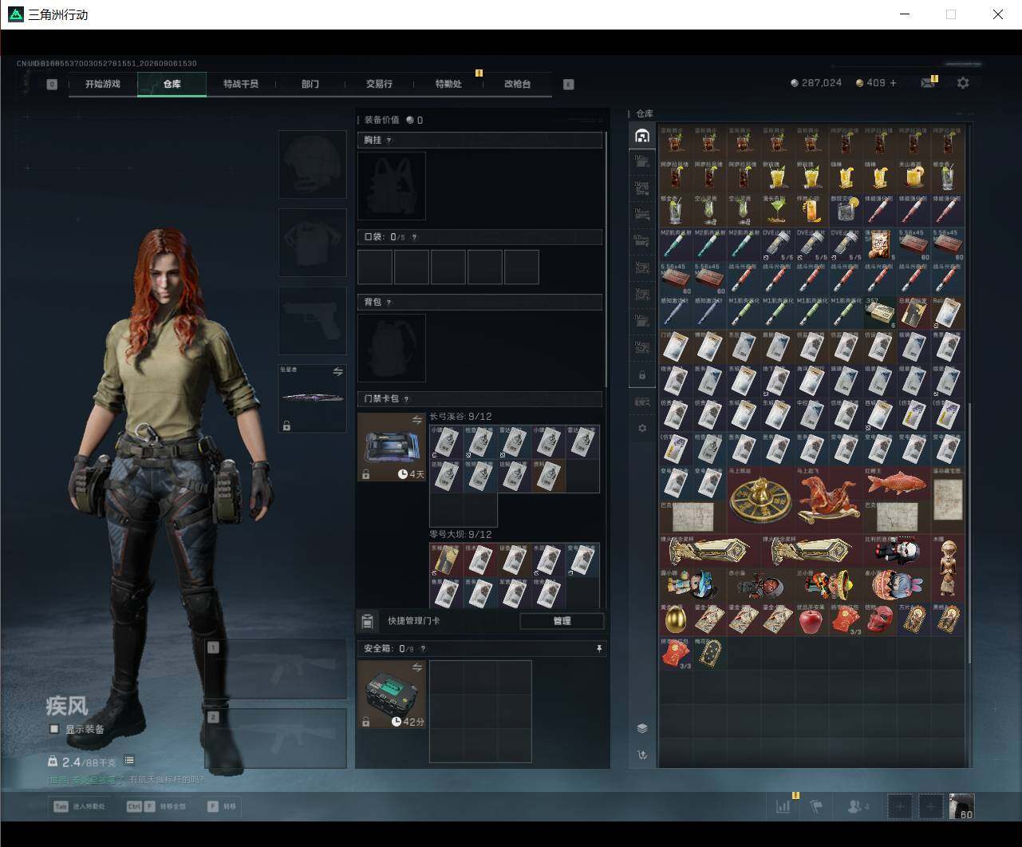
Task: Select the empty backpack slot under 背包
Action: coord(392,348)
